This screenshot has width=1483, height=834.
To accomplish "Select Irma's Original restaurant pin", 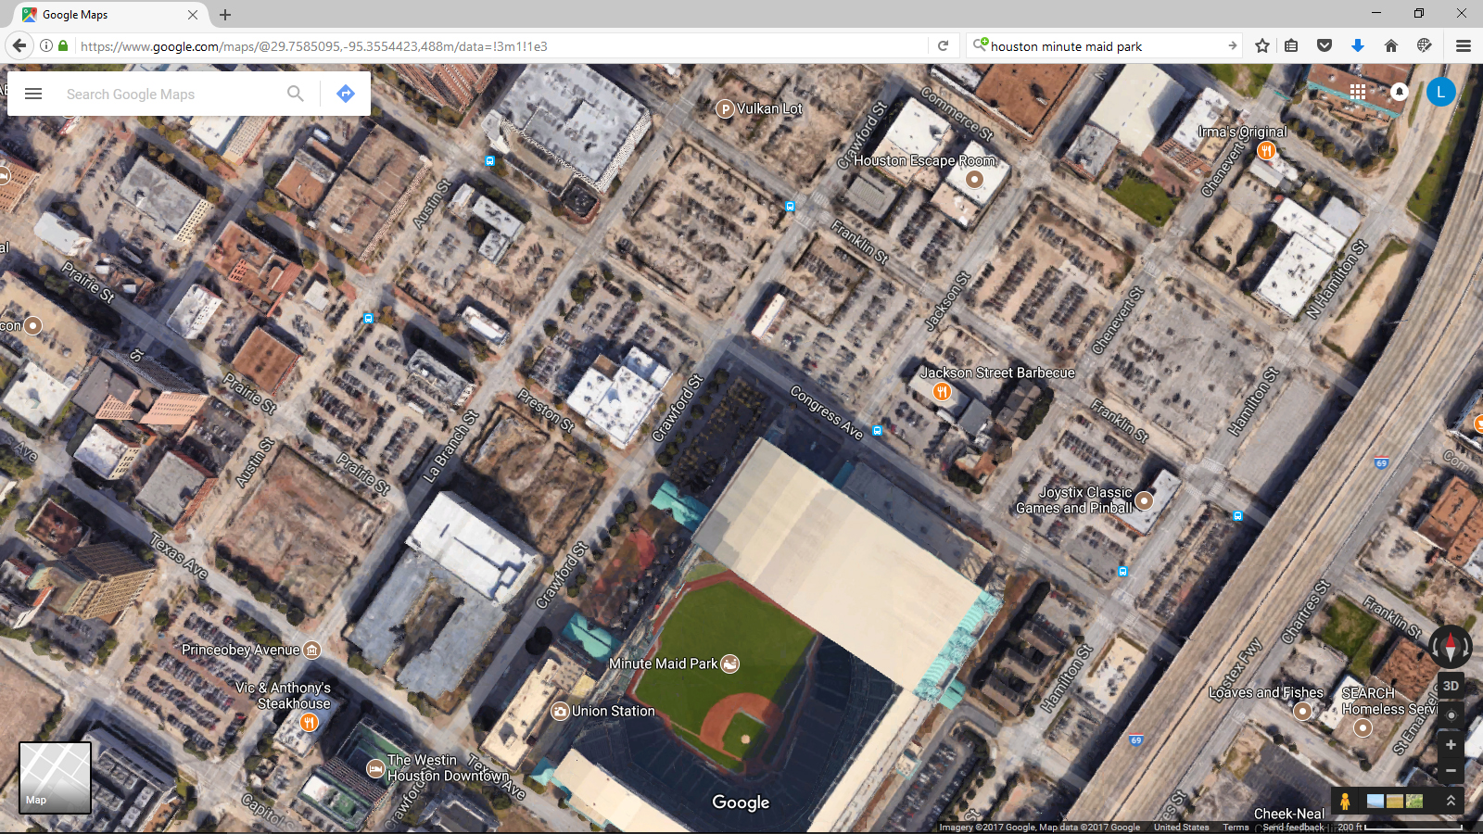I will tap(1267, 150).
